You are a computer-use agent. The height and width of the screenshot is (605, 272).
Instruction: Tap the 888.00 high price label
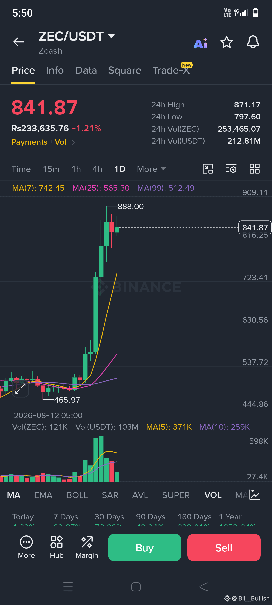click(x=131, y=206)
